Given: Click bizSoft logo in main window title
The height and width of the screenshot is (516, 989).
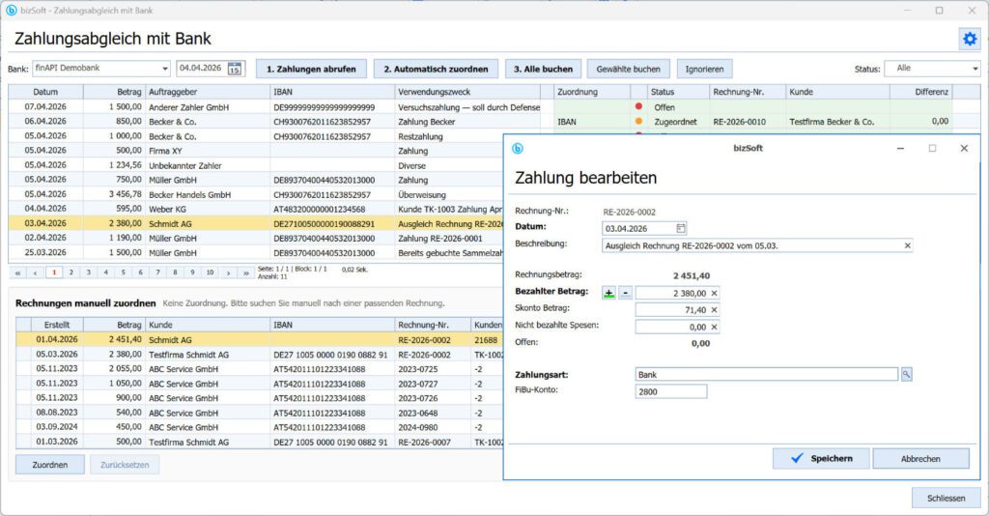Looking at the screenshot, I should pos(12,10).
